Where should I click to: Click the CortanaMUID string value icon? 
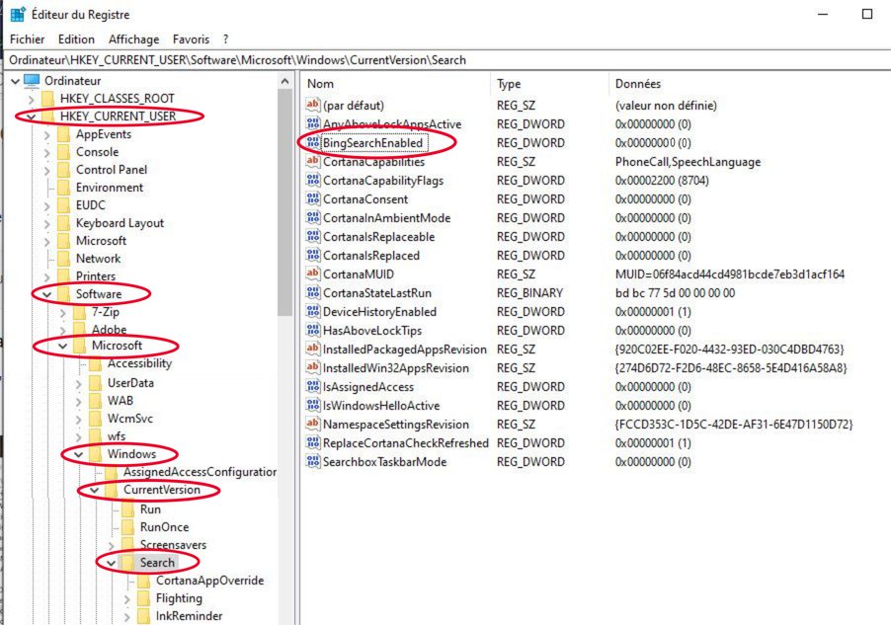coord(313,274)
